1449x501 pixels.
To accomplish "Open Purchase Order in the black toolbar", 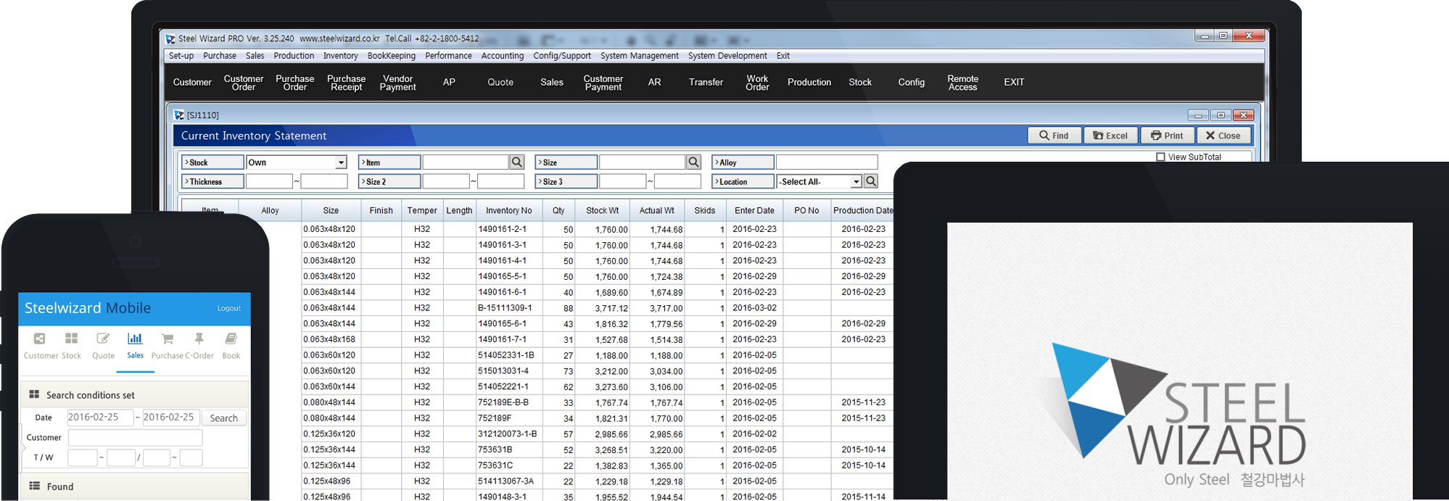I will (295, 83).
